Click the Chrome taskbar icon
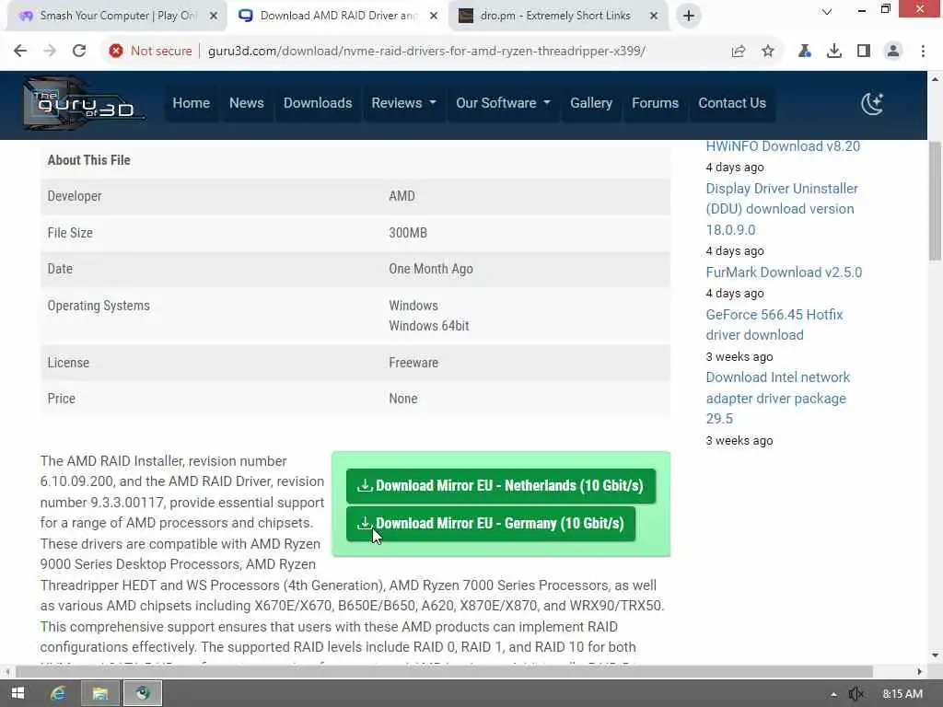 click(143, 694)
